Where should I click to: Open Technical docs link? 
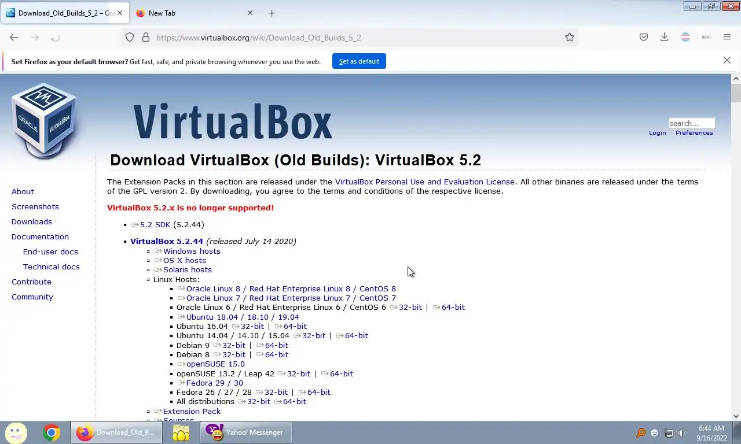click(52, 267)
